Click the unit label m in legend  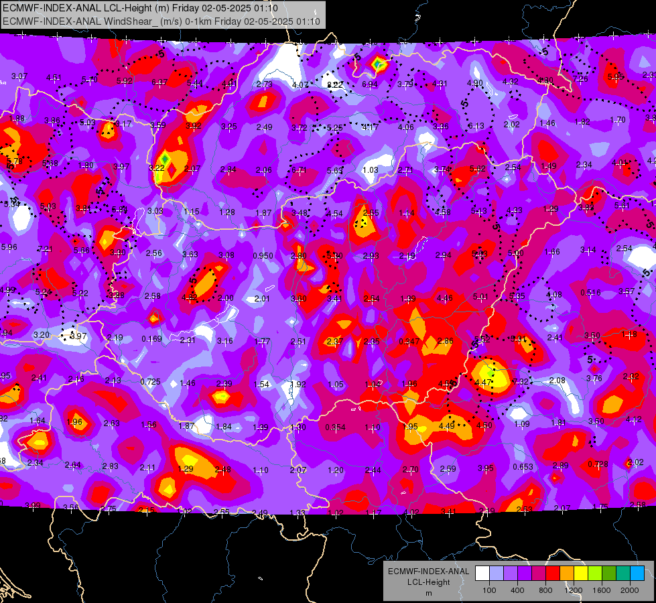tap(428, 594)
